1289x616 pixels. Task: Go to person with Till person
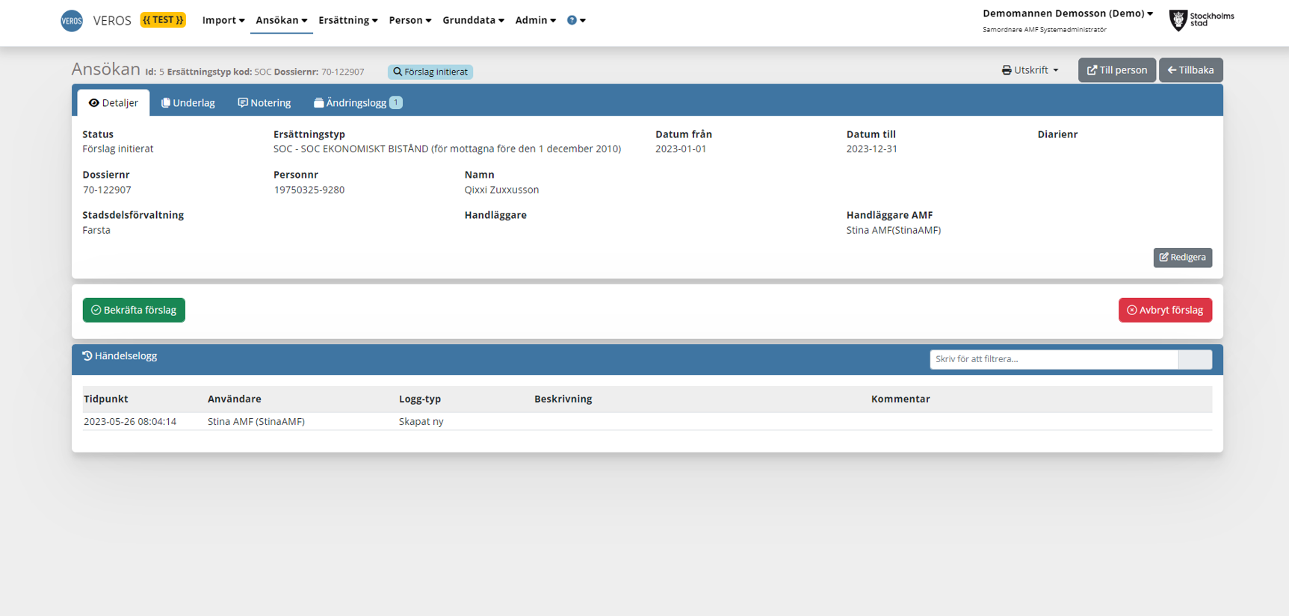[x=1116, y=70]
